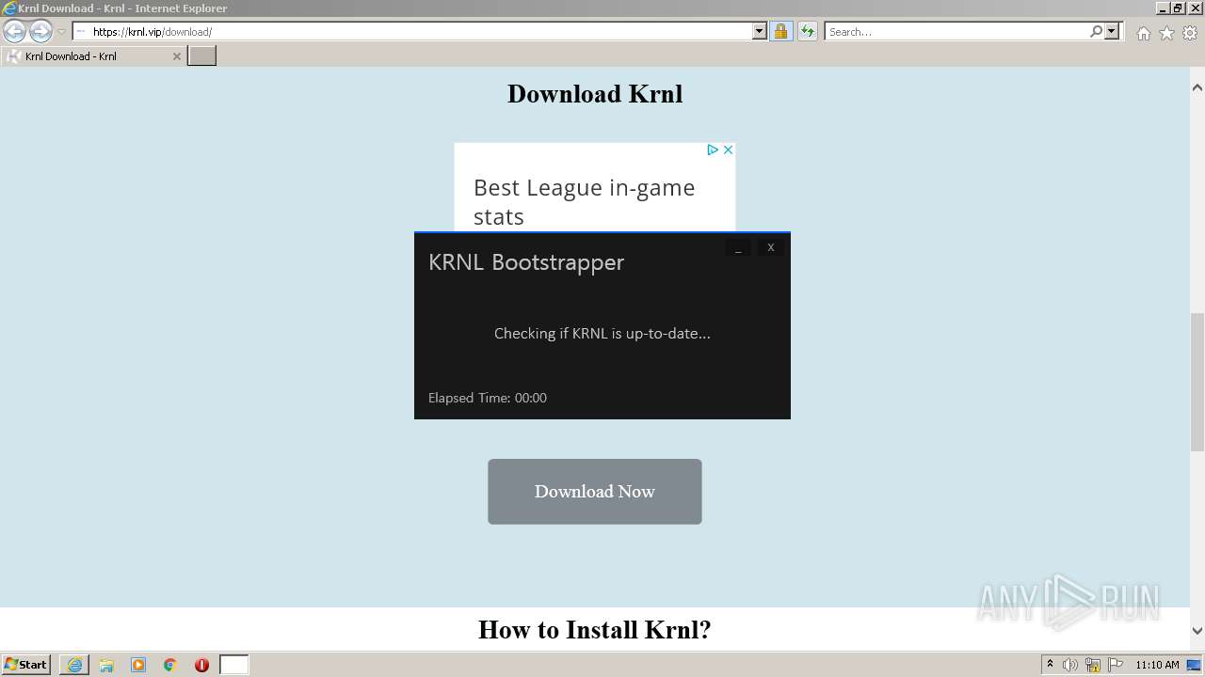Open the volume speaker tray icon

(1070, 665)
